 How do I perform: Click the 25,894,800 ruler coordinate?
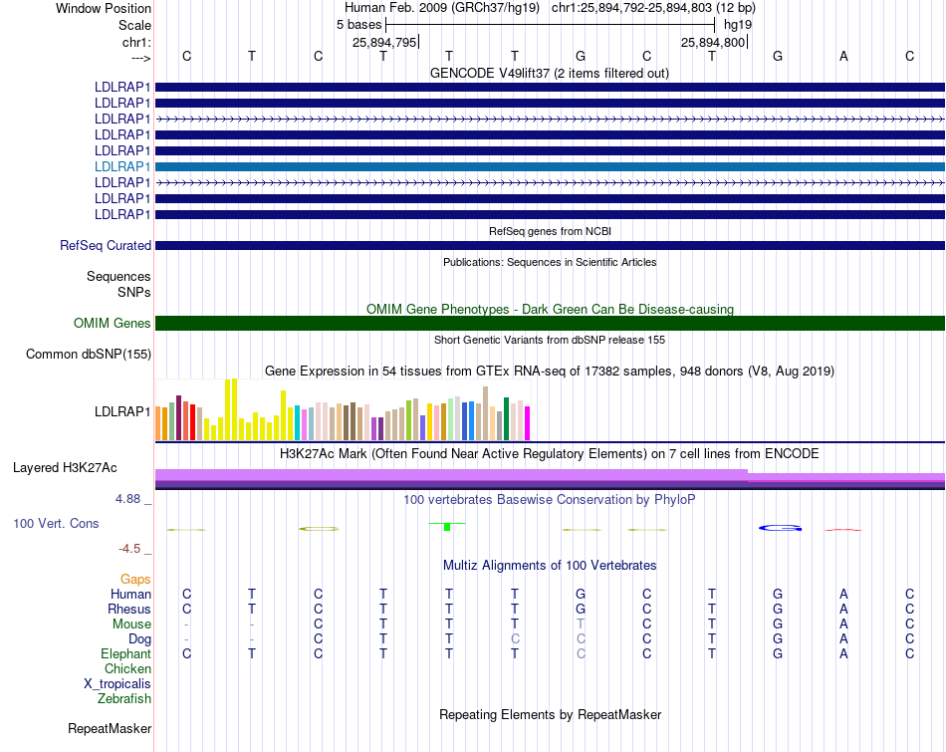coord(713,42)
